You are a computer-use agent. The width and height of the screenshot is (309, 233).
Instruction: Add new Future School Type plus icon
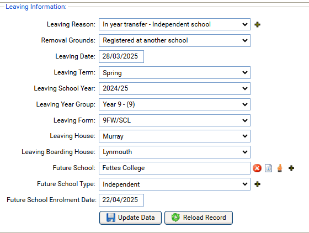[x=257, y=184]
